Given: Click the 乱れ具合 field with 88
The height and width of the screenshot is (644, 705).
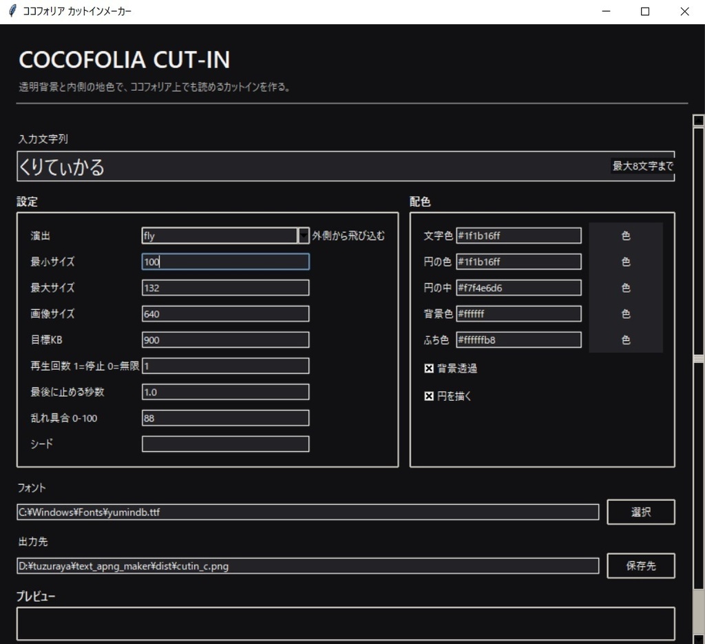Looking at the screenshot, I should point(225,418).
